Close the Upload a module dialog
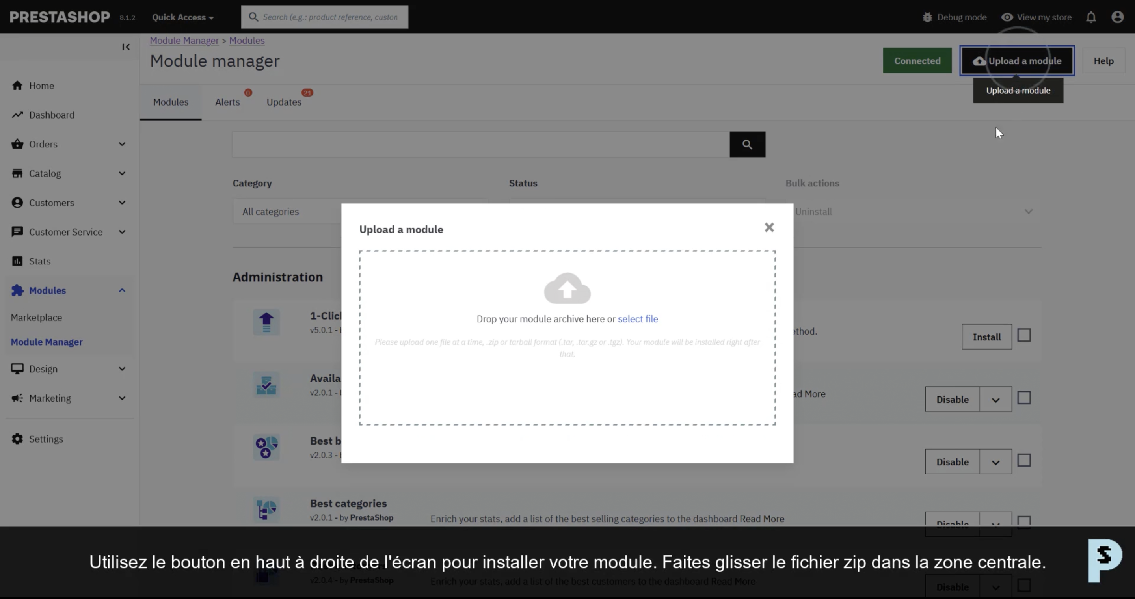This screenshot has width=1135, height=599. point(769,227)
